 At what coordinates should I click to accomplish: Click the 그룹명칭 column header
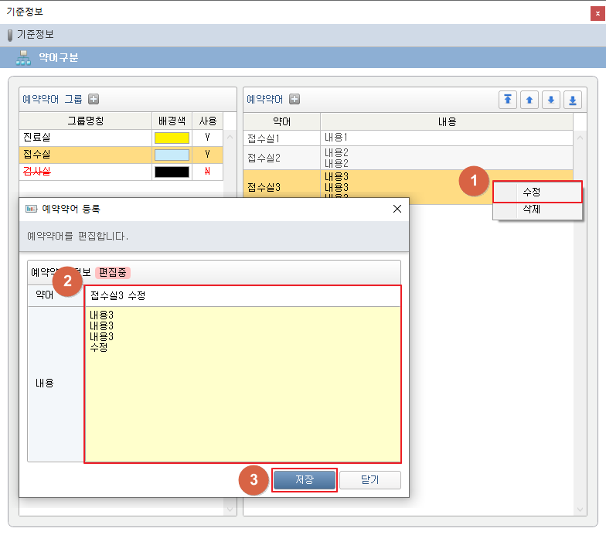85,121
